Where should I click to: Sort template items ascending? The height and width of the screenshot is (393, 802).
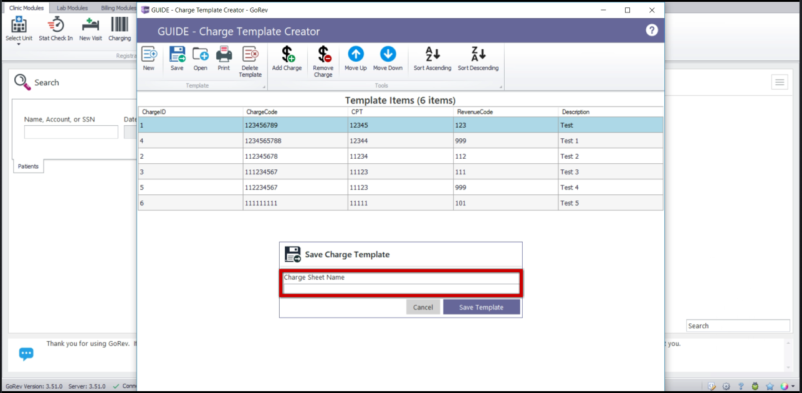coord(432,58)
